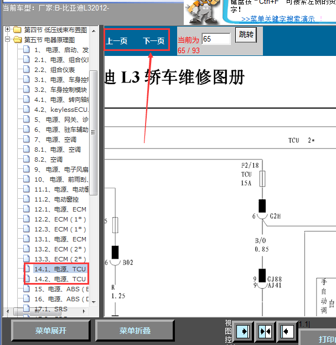
Task: Expand the 第四节 低压线束布置图 folder
Action: (8, 29)
